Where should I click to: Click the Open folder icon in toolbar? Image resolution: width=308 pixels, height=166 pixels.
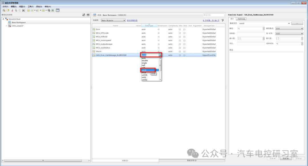tap(8, 10)
